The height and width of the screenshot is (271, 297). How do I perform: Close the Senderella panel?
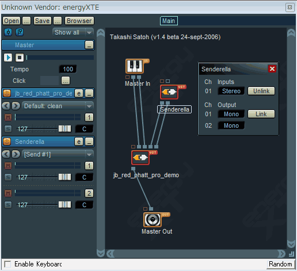click(x=272, y=69)
